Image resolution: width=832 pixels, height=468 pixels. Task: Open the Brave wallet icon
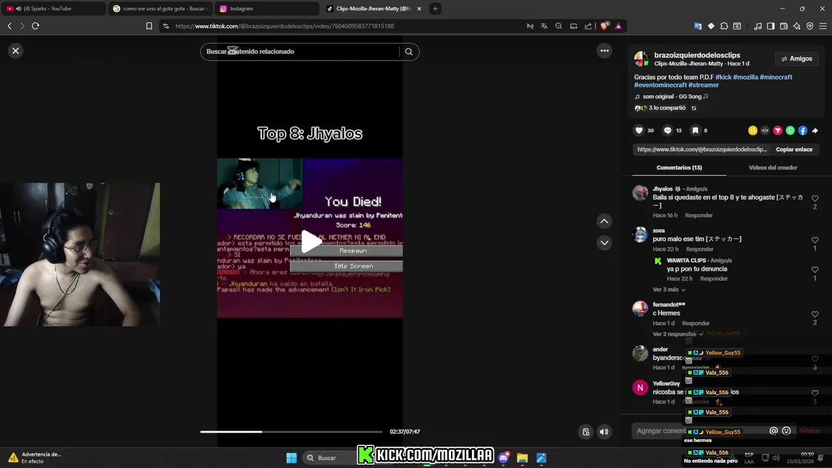pyautogui.click(x=784, y=26)
